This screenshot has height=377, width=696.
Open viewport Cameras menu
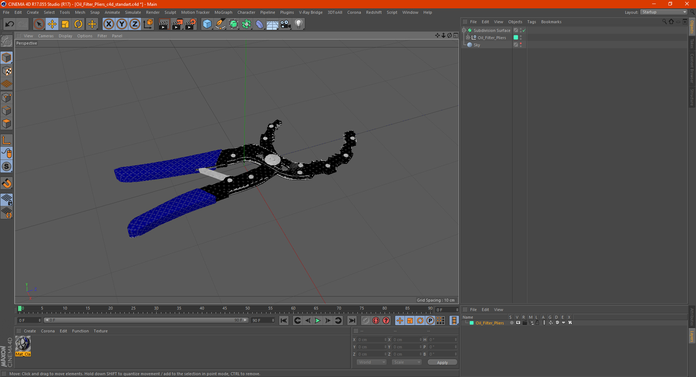(46, 36)
